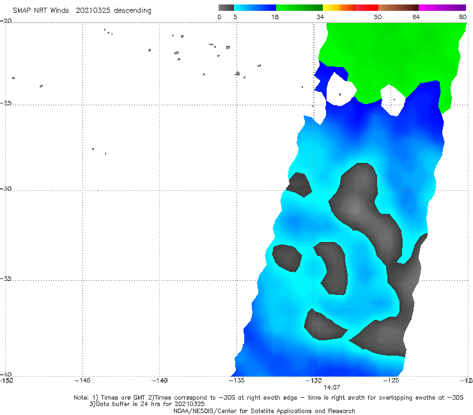
Task: Click the green segment of the color bar
Action: (299, 8)
